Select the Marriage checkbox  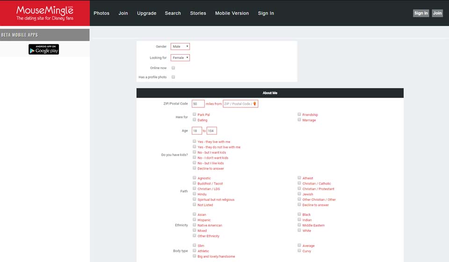299,120
